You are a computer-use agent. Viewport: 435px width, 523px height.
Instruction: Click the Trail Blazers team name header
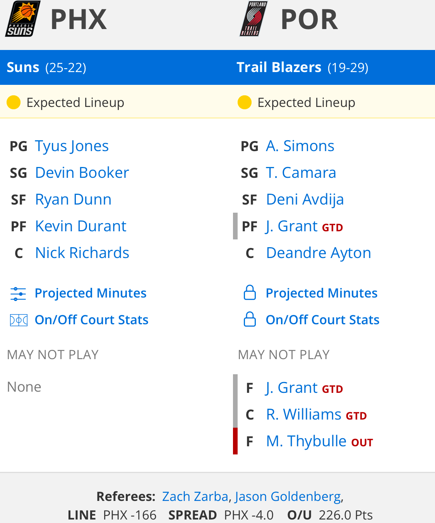[x=279, y=67]
